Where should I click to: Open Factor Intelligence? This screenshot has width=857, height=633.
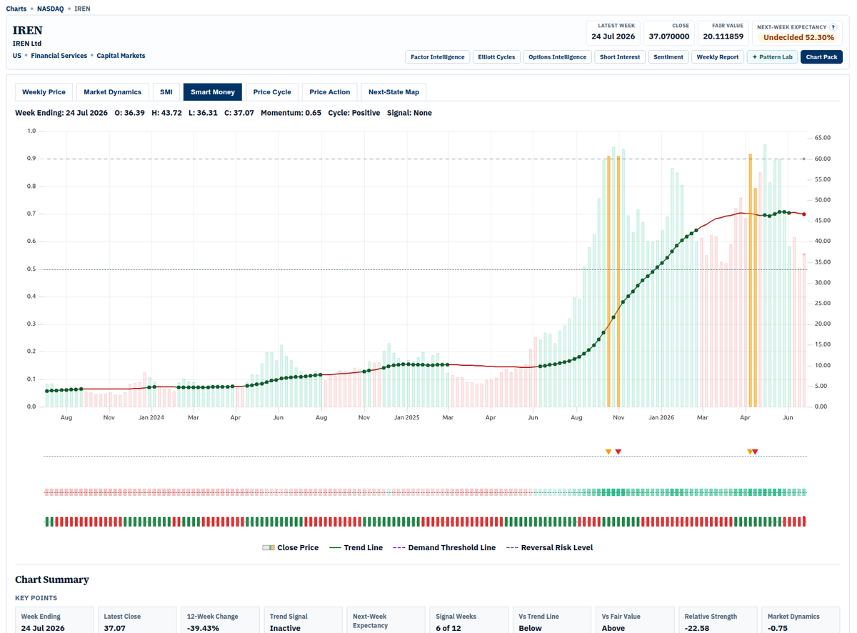[437, 57]
